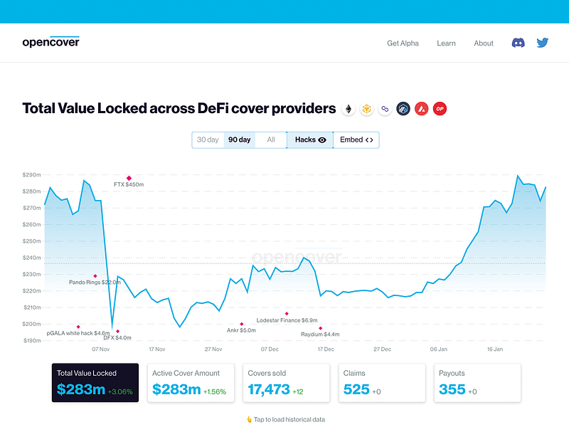569x427 pixels.
Task: Select the Ethereum network filter icon
Action: [x=349, y=109]
